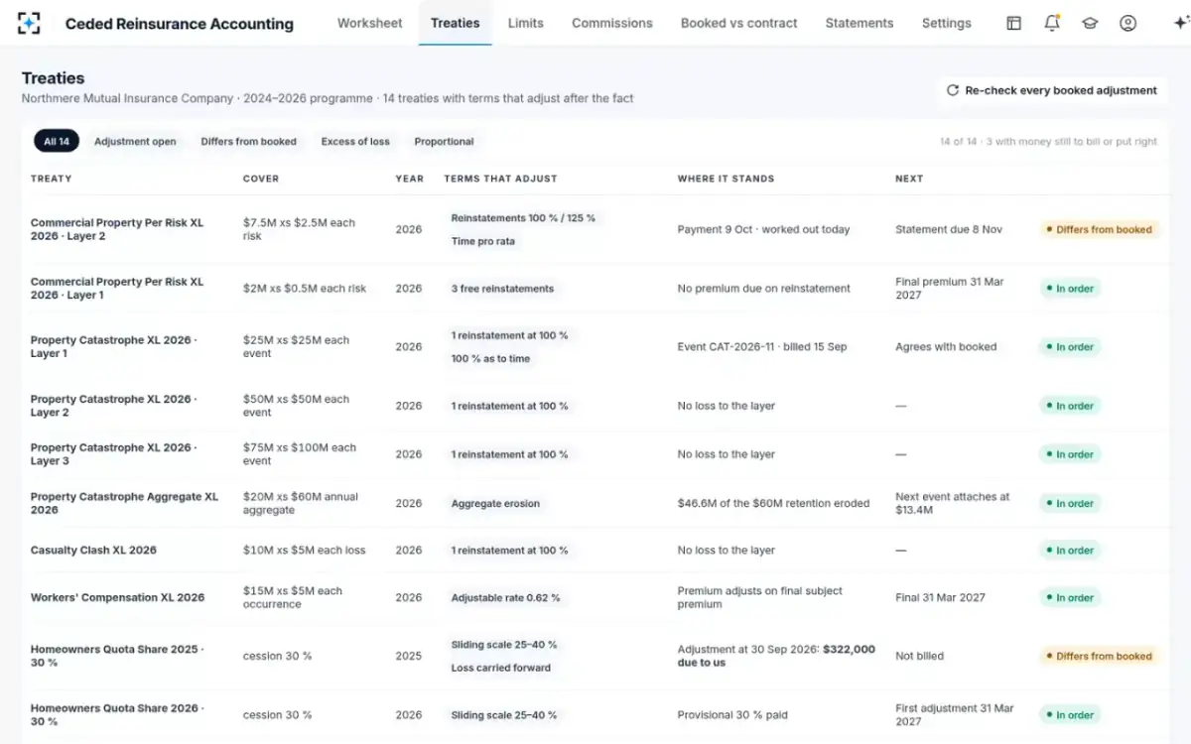The image size is (1191, 744).
Task: Click 'Event CAT-2026-11 · billed 15 Sep'
Action: click(x=762, y=347)
